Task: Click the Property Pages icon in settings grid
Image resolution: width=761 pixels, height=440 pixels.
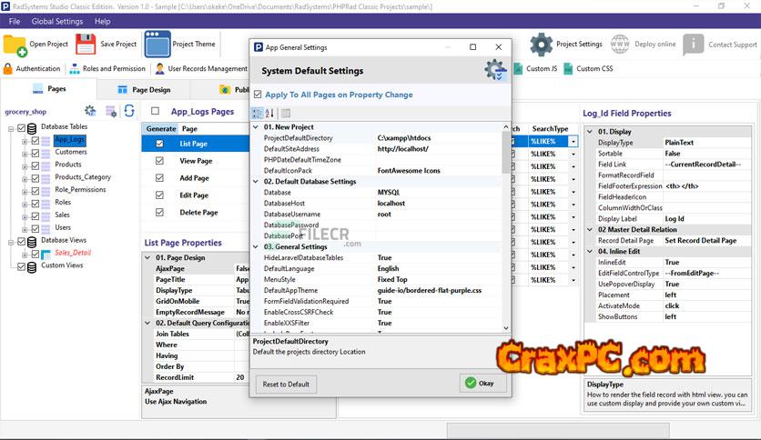Action: point(286,113)
